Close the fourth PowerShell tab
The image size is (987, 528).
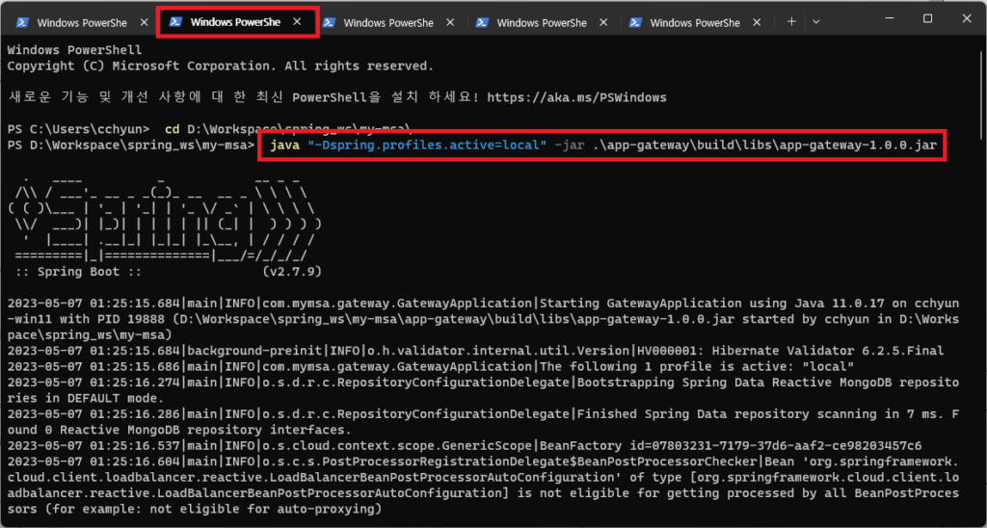pyautogui.click(x=603, y=22)
